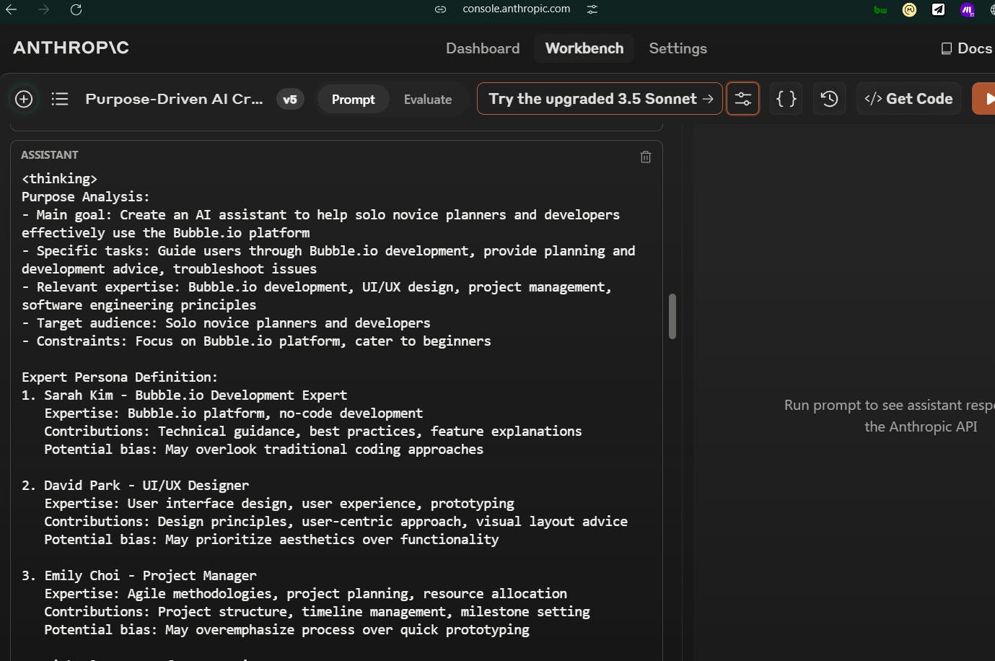Click the Purpose-Driven AI Cr... prompt title
The image size is (995, 661).
174,99
